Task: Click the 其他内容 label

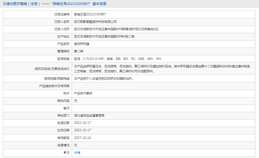Action: pyautogui.click(x=63, y=101)
